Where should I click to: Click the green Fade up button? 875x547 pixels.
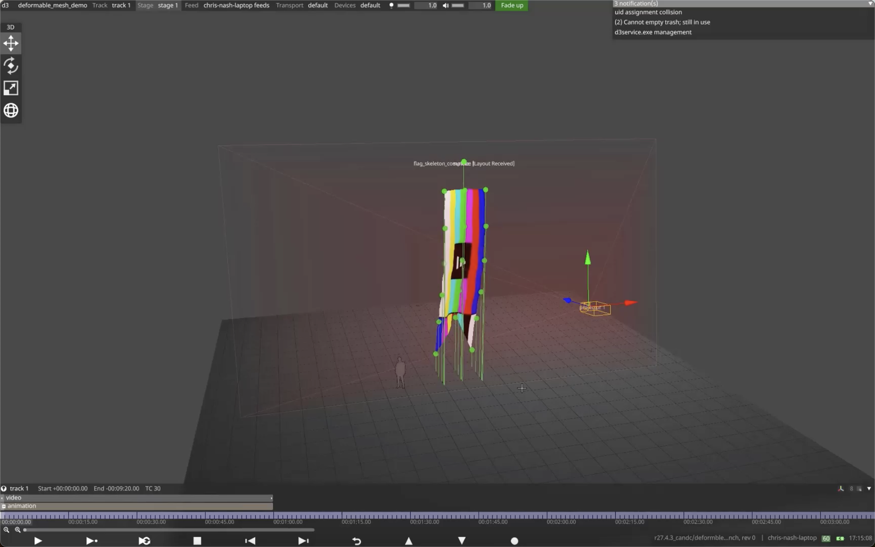pos(512,5)
